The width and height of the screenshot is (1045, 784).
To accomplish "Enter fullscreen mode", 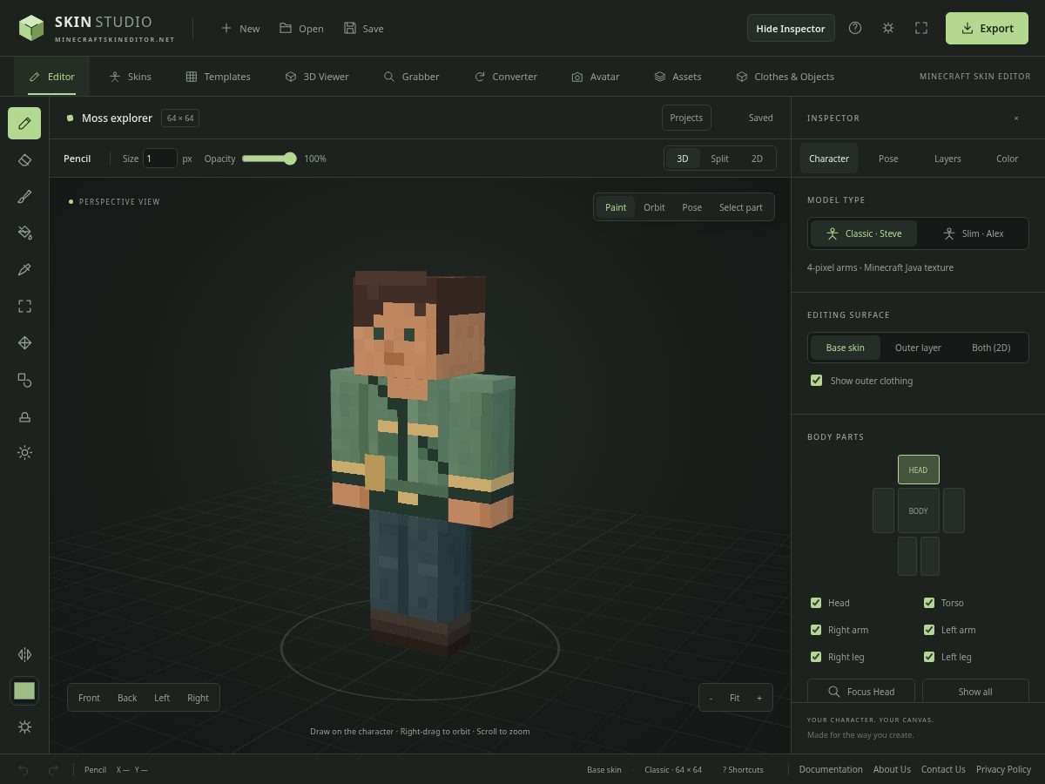I will pos(921,28).
